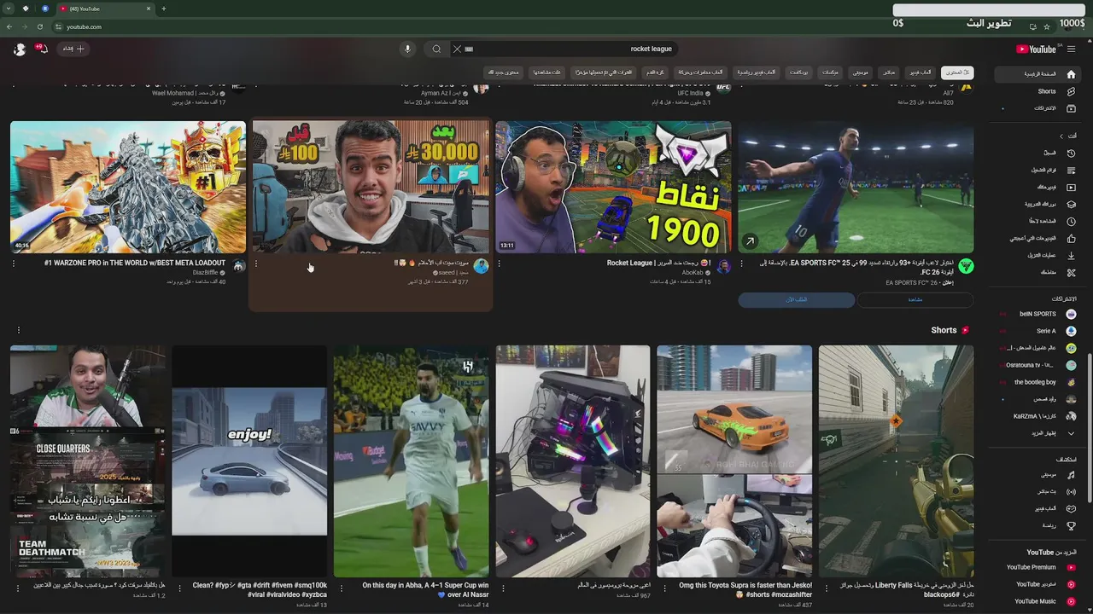Open options menu for WARZONE PRO video
The width and height of the screenshot is (1093, 614).
(14, 264)
